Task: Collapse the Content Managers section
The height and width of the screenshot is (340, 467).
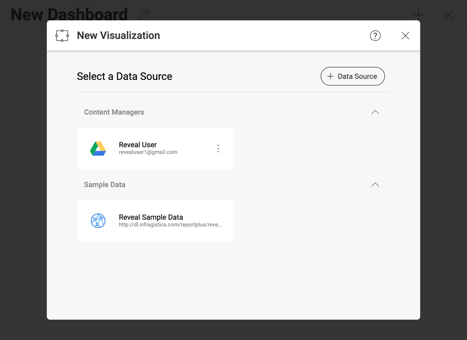Action: click(375, 112)
